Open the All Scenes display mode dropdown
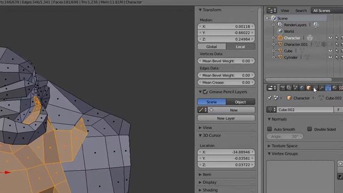The width and height of the screenshot is (343, 193). pos(327,11)
